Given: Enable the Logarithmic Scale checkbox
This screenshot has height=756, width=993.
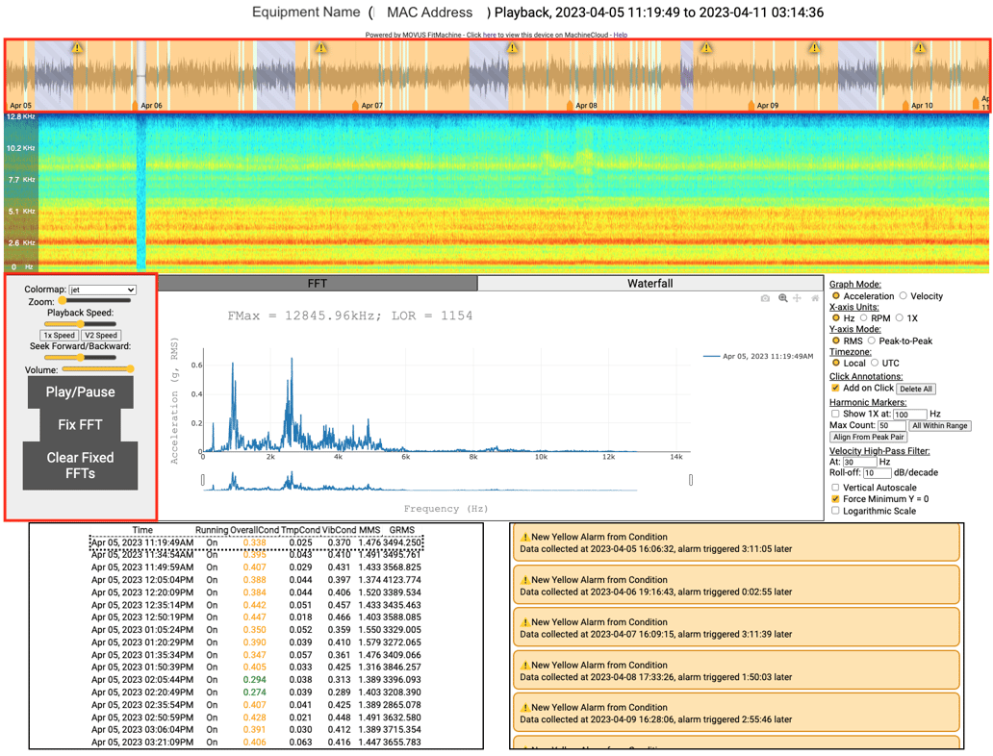Looking at the screenshot, I should [835, 511].
